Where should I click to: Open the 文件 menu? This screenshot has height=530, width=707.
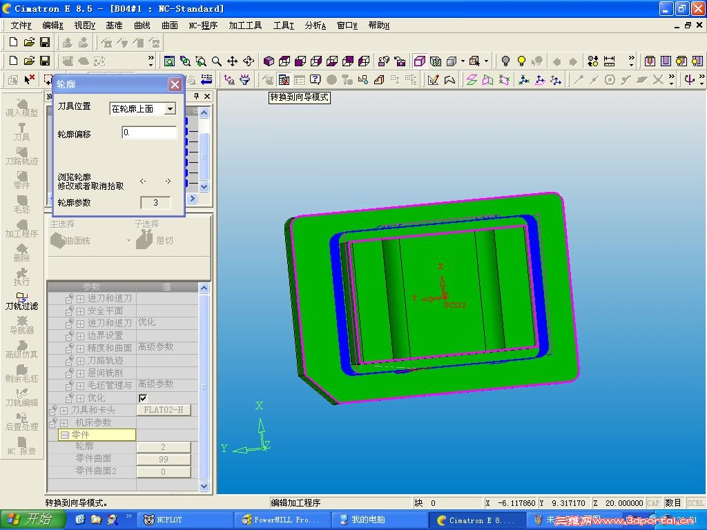point(21,26)
